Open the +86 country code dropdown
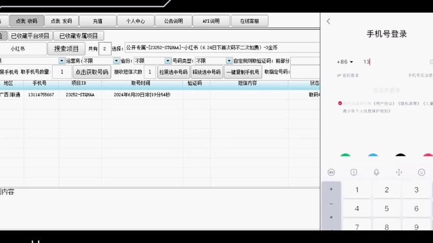Viewport: 433px width, 243px height. [345, 62]
